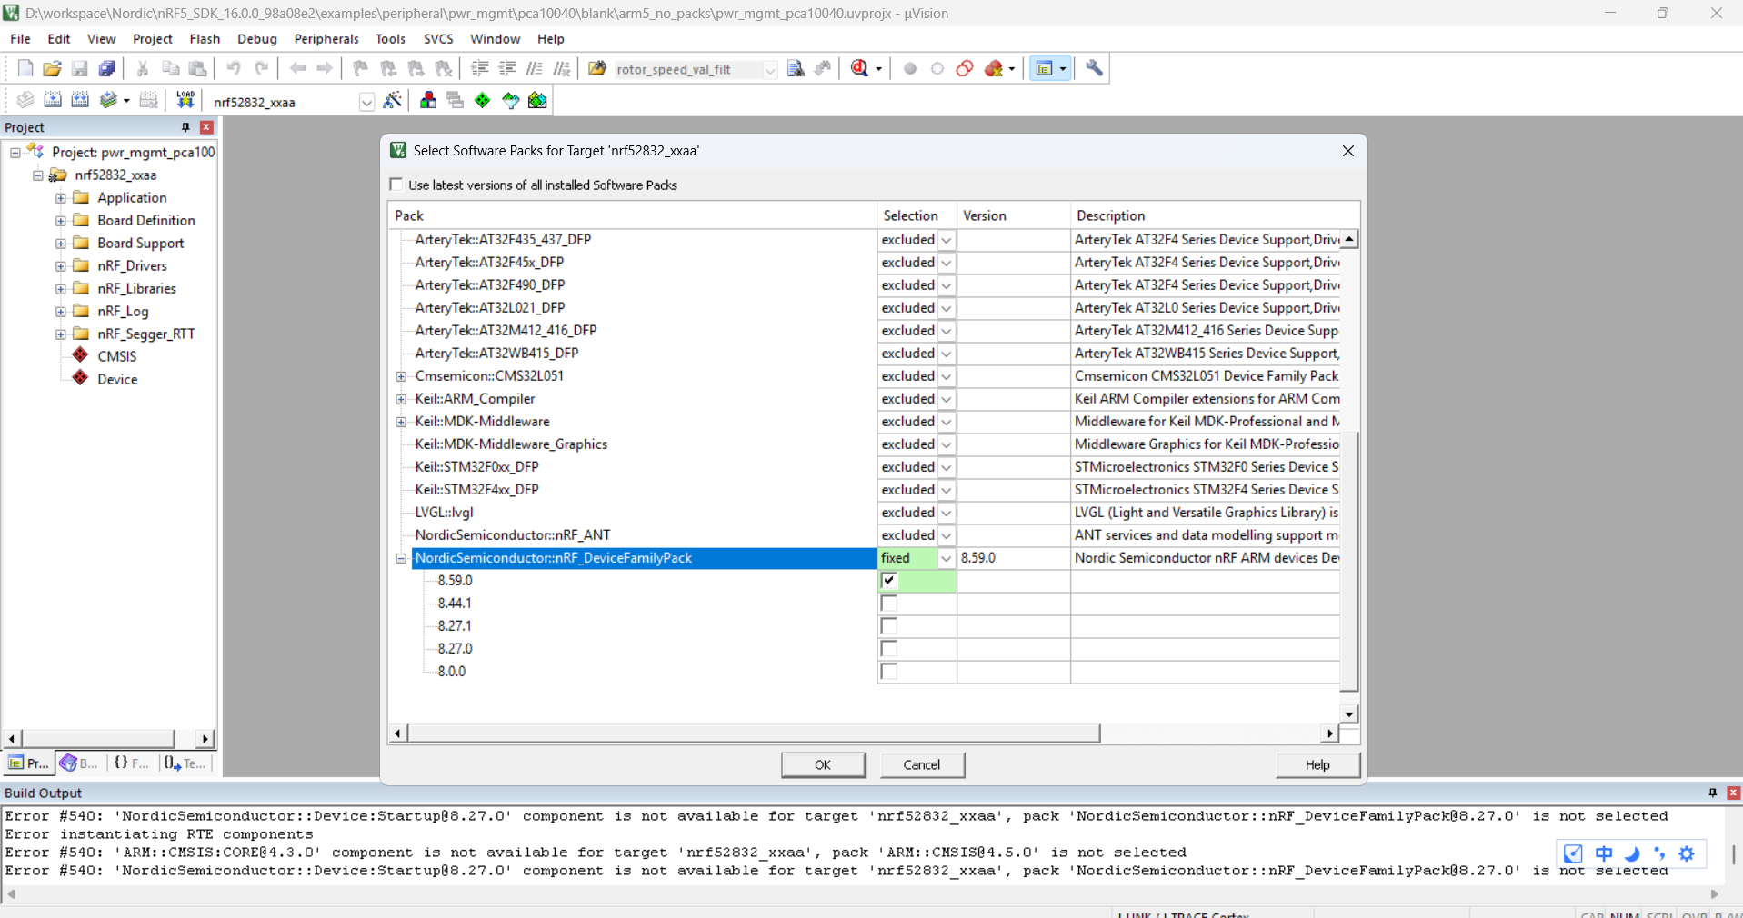Image resolution: width=1743 pixels, height=918 pixels.
Task: Open the Window Layout toolbar button
Action: click(1045, 68)
